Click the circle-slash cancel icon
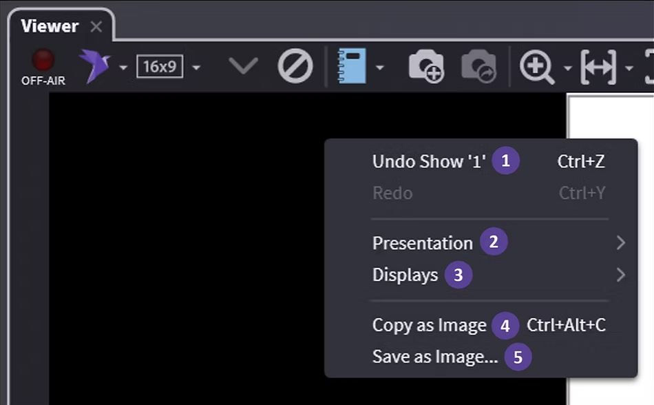This screenshot has width=654, height=405. pyautogui.click(x=295, y=67)
